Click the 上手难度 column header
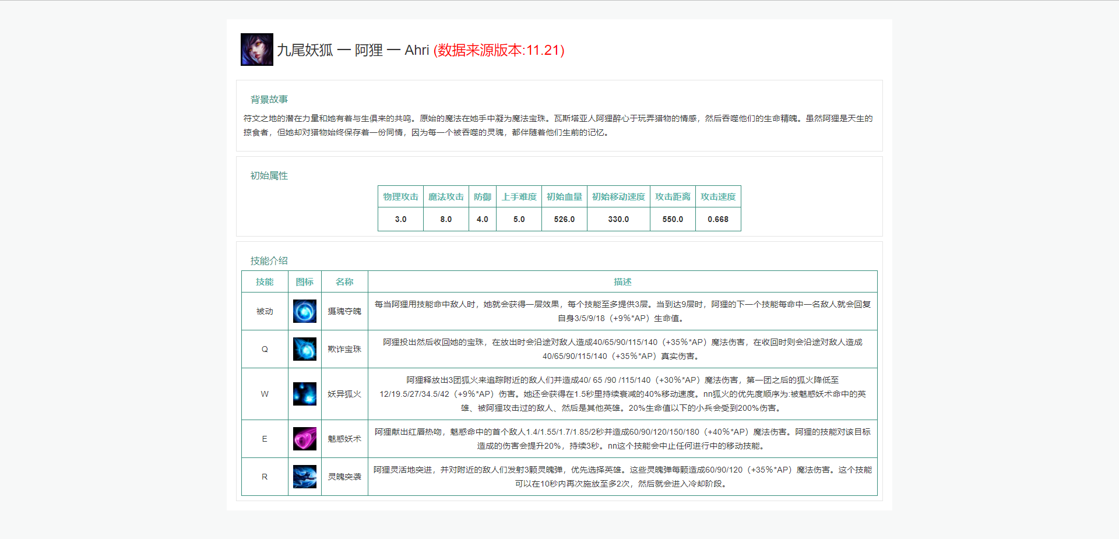 (x=519, y=197)
